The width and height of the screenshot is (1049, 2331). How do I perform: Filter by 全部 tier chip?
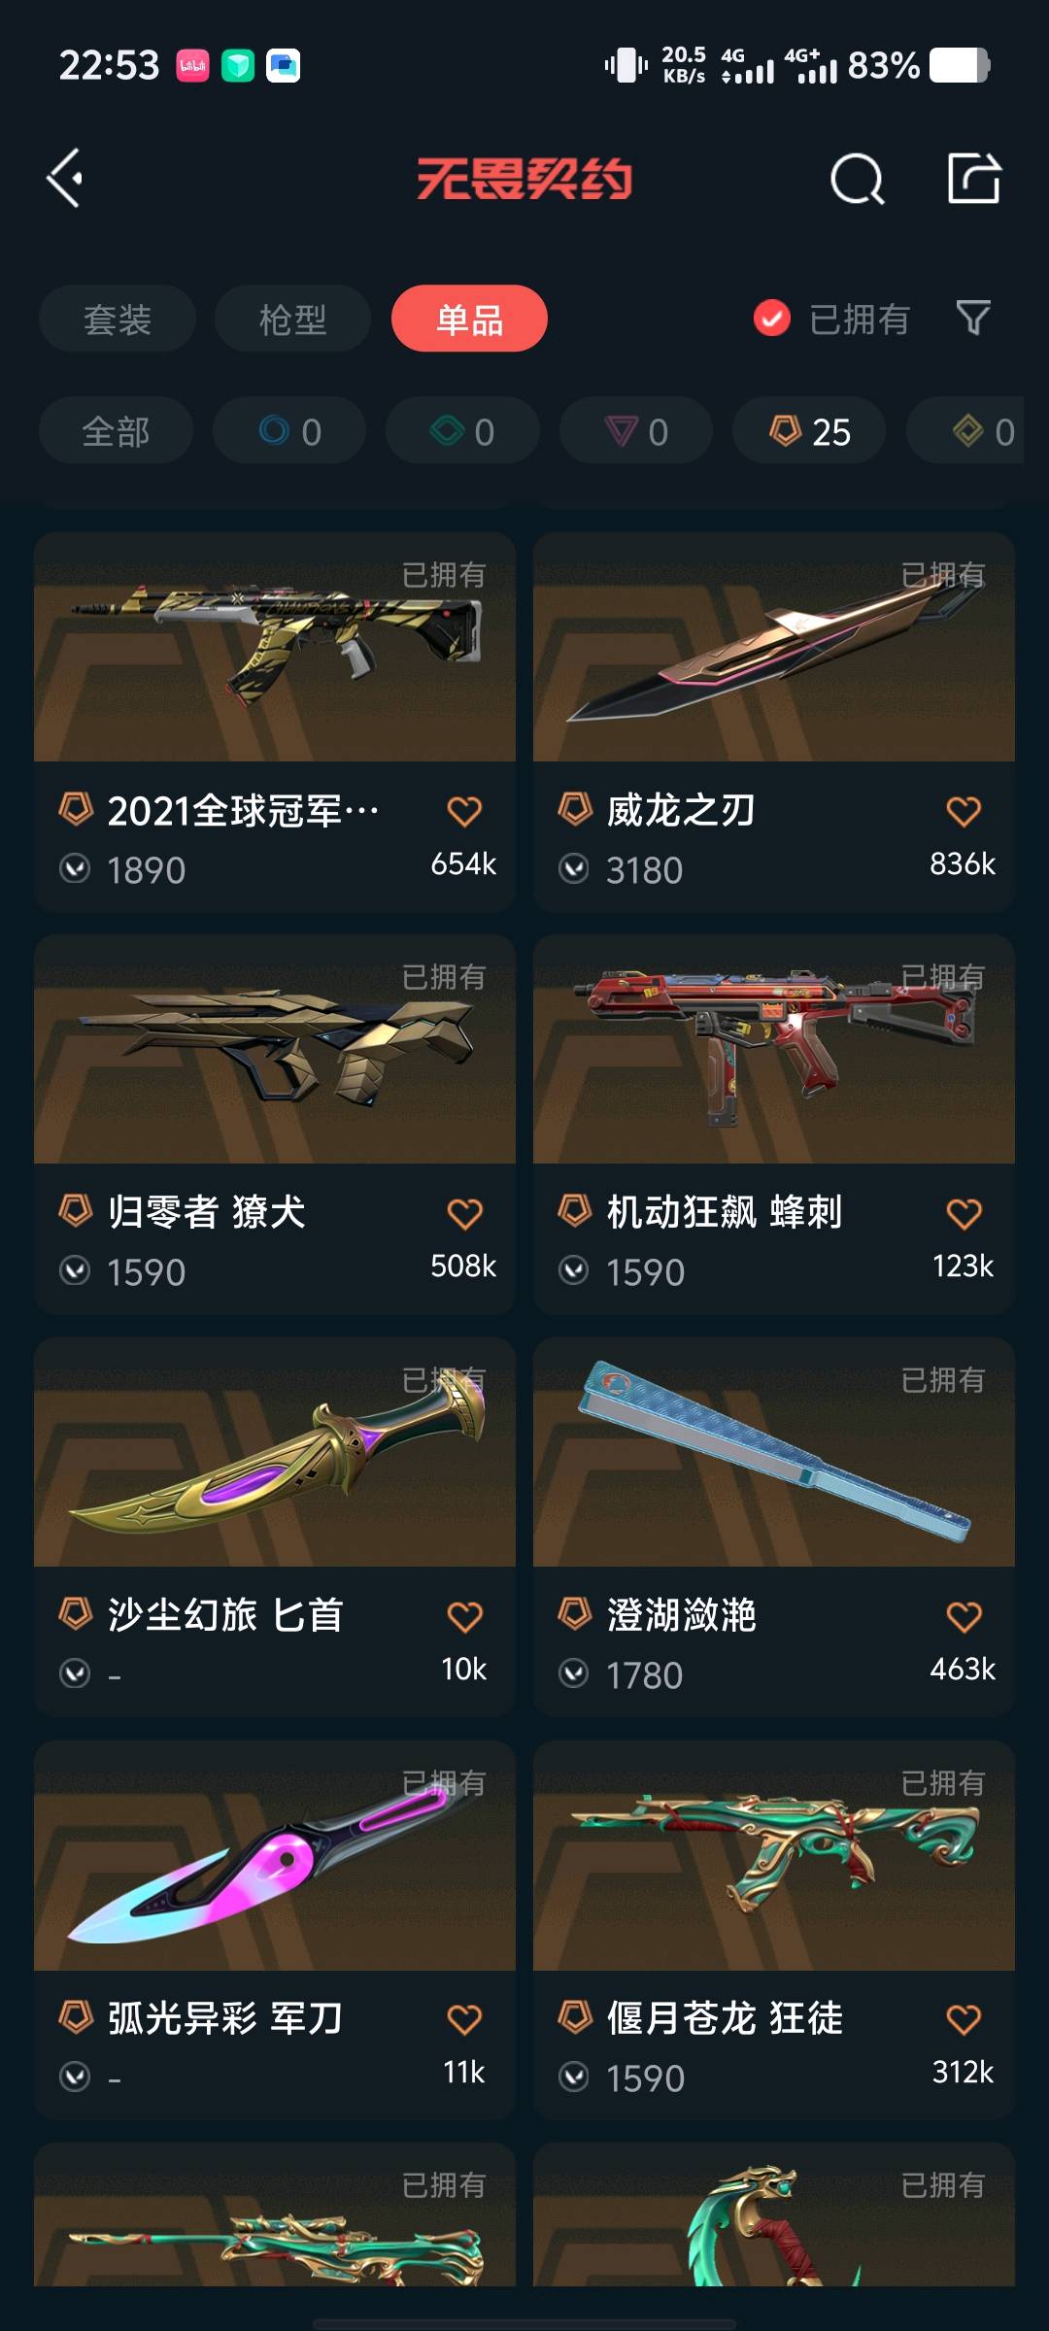[116, 430]
